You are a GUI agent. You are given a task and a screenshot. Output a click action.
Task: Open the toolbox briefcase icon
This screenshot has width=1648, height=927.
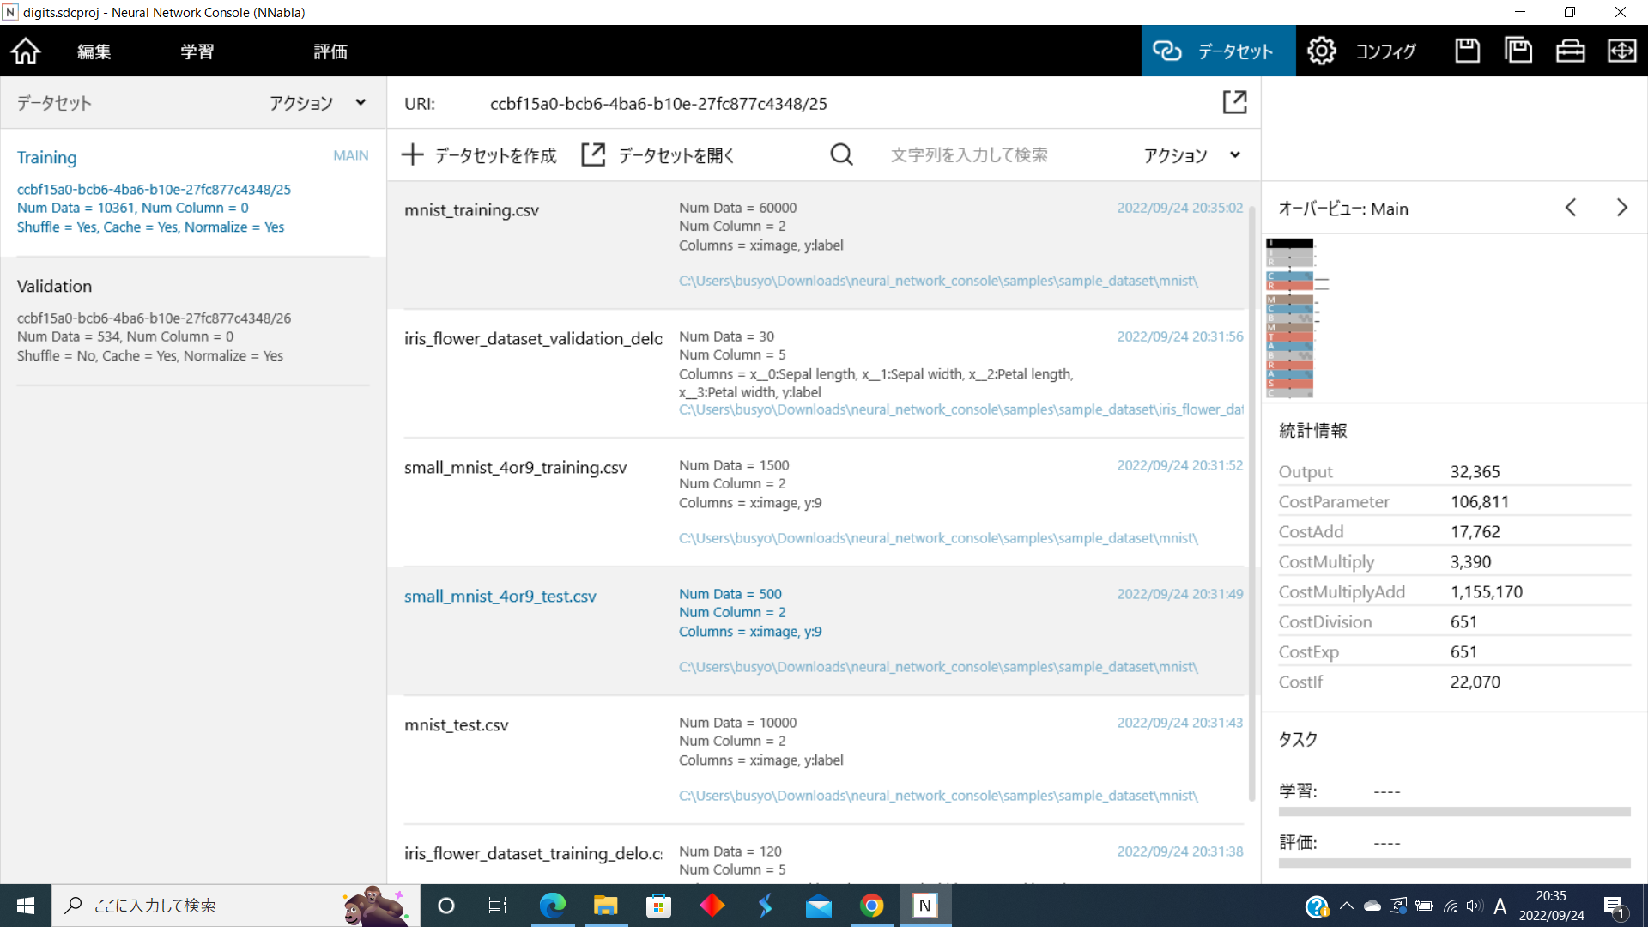[1570, 51]
